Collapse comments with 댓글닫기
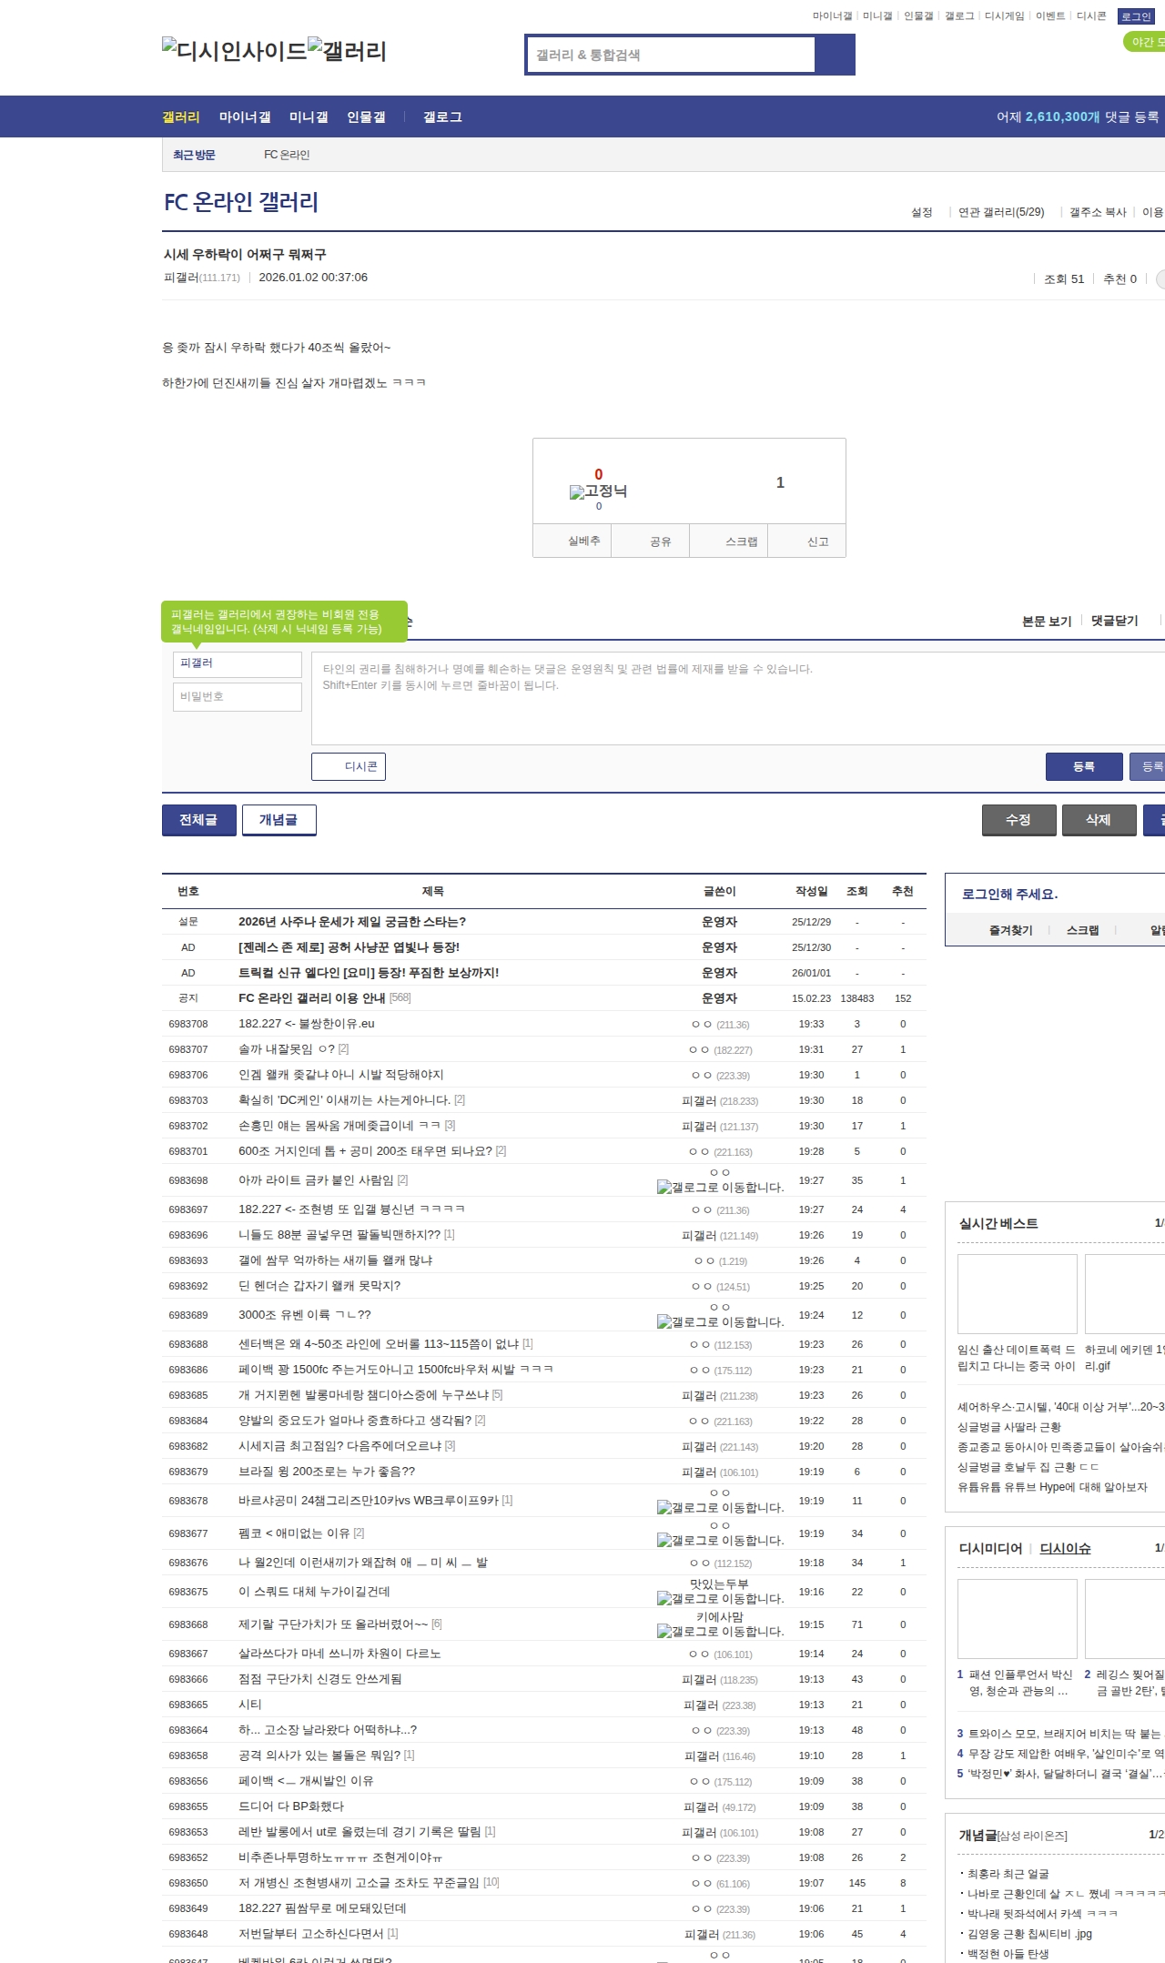The width and height of the screenshot is (1165, 1963). (1114, 621)
